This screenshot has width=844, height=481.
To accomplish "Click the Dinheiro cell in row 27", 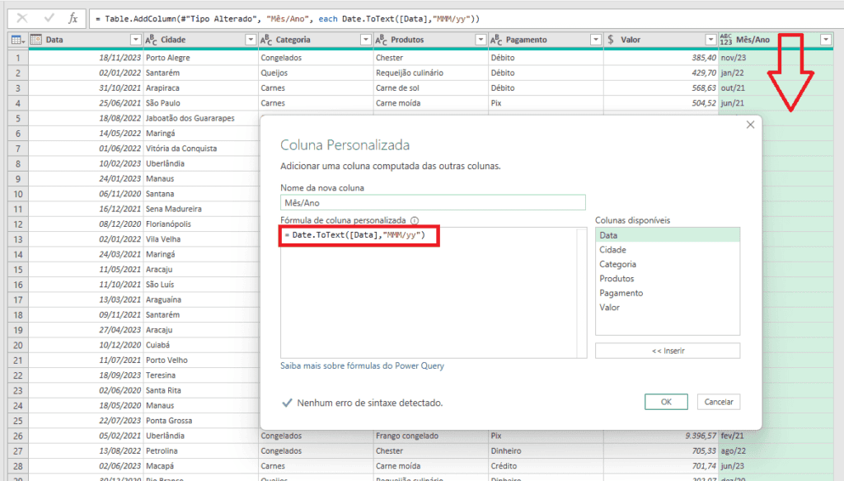I will [x=546, y=450].
